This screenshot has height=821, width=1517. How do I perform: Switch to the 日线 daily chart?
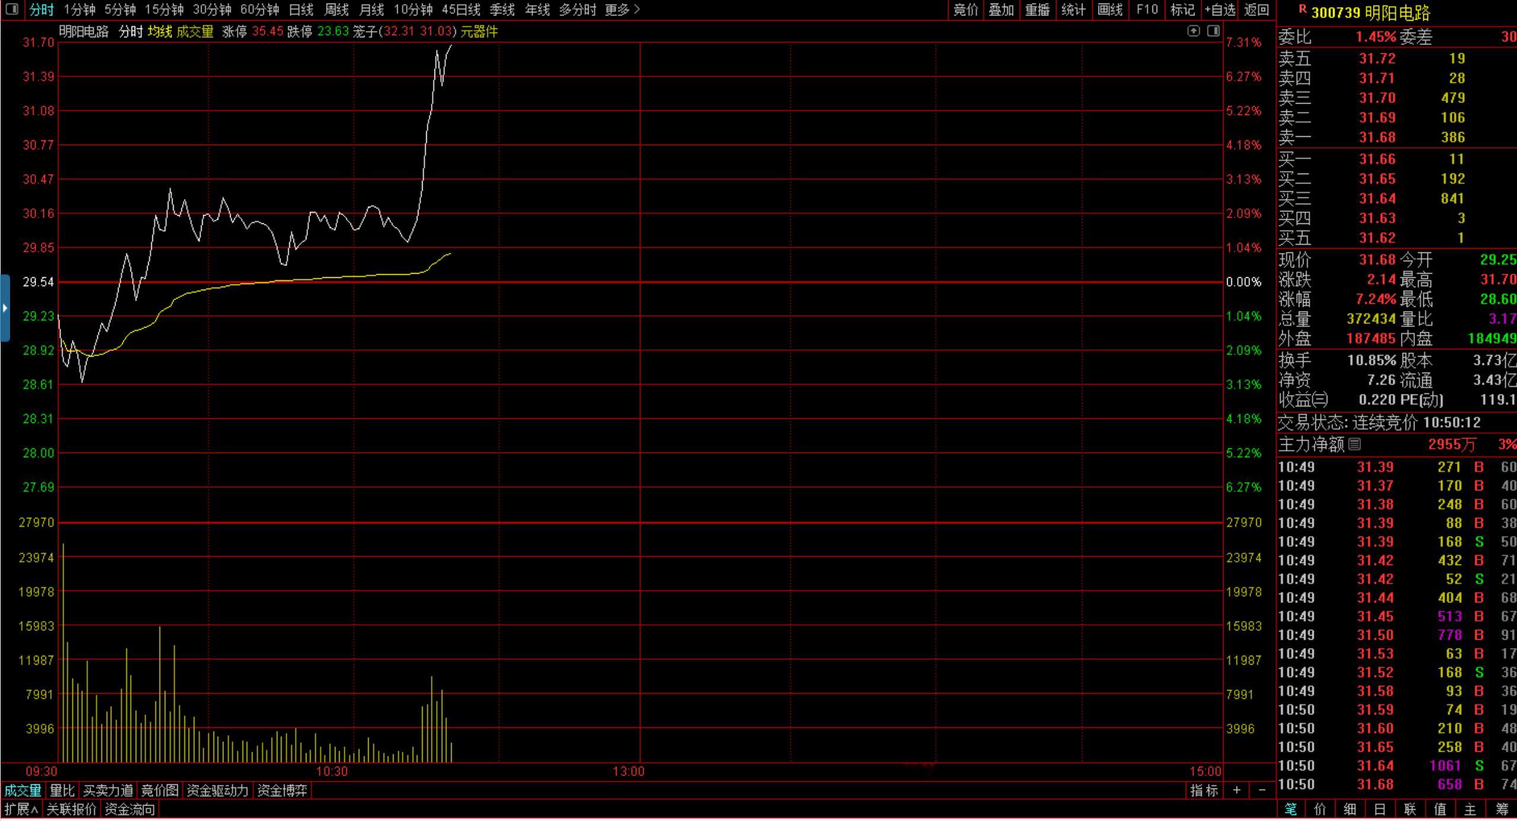[x=301, y=9]
